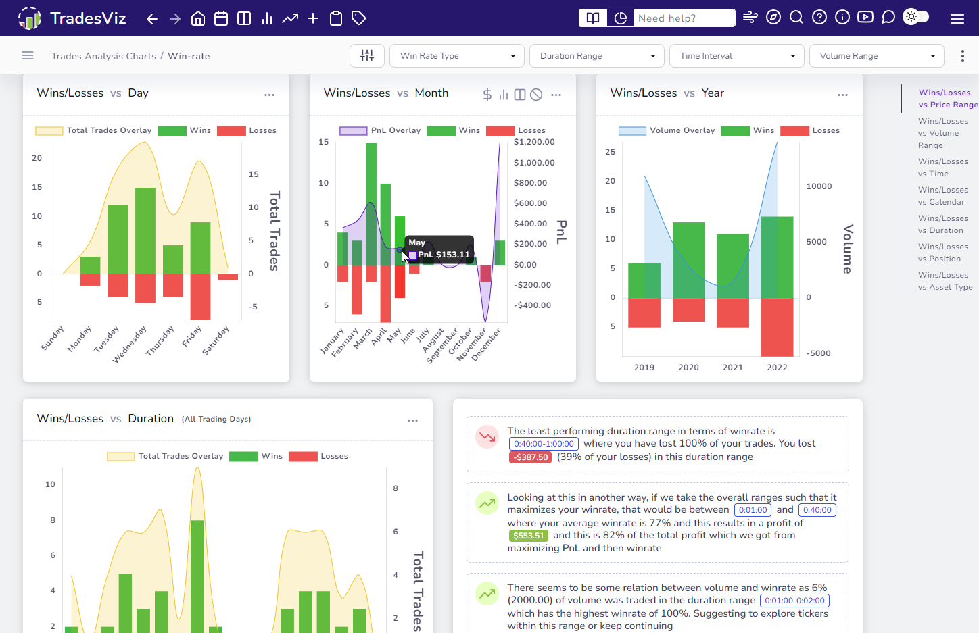Jump to Wins/Losses vs Duration section
This screenshot has height=633, width=979.
point(942,224)
